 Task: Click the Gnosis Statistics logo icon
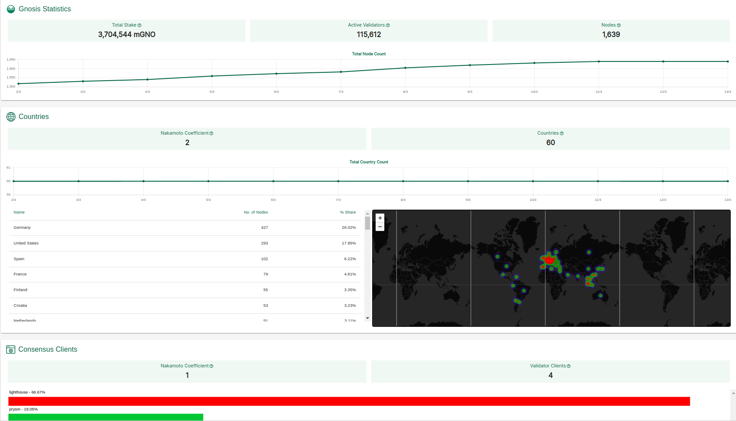click(x=11, y=9)
